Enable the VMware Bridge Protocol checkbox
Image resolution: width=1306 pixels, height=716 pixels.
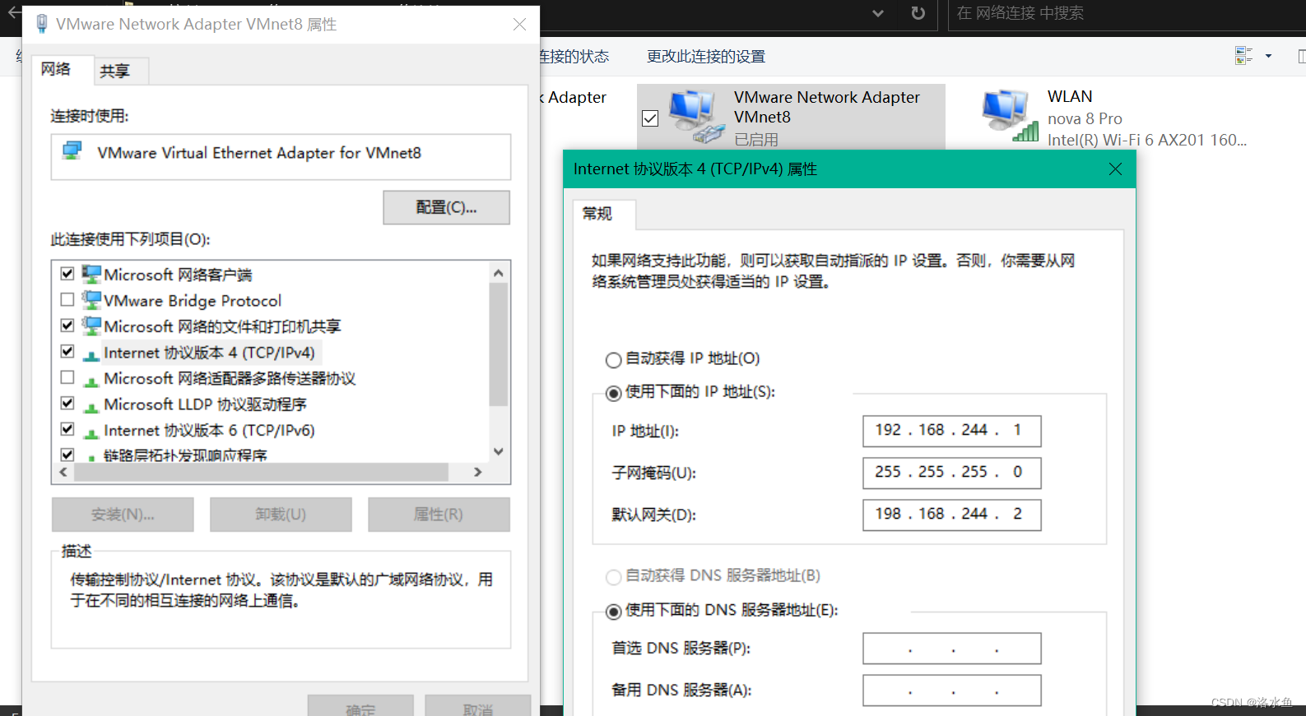point(67,299)
